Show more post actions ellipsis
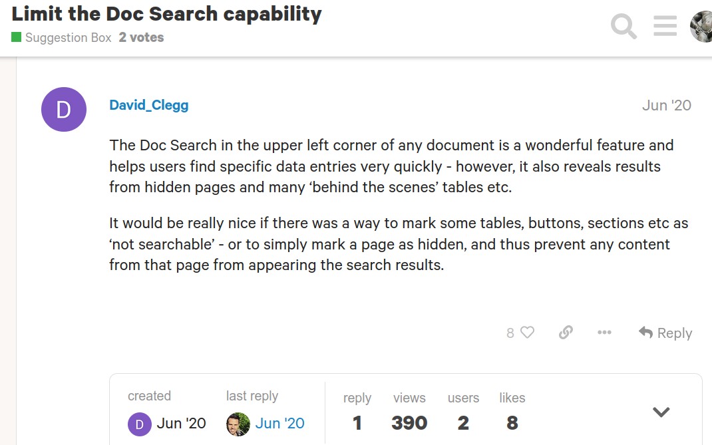Screen dimensions: 712x445 point(604,333)
